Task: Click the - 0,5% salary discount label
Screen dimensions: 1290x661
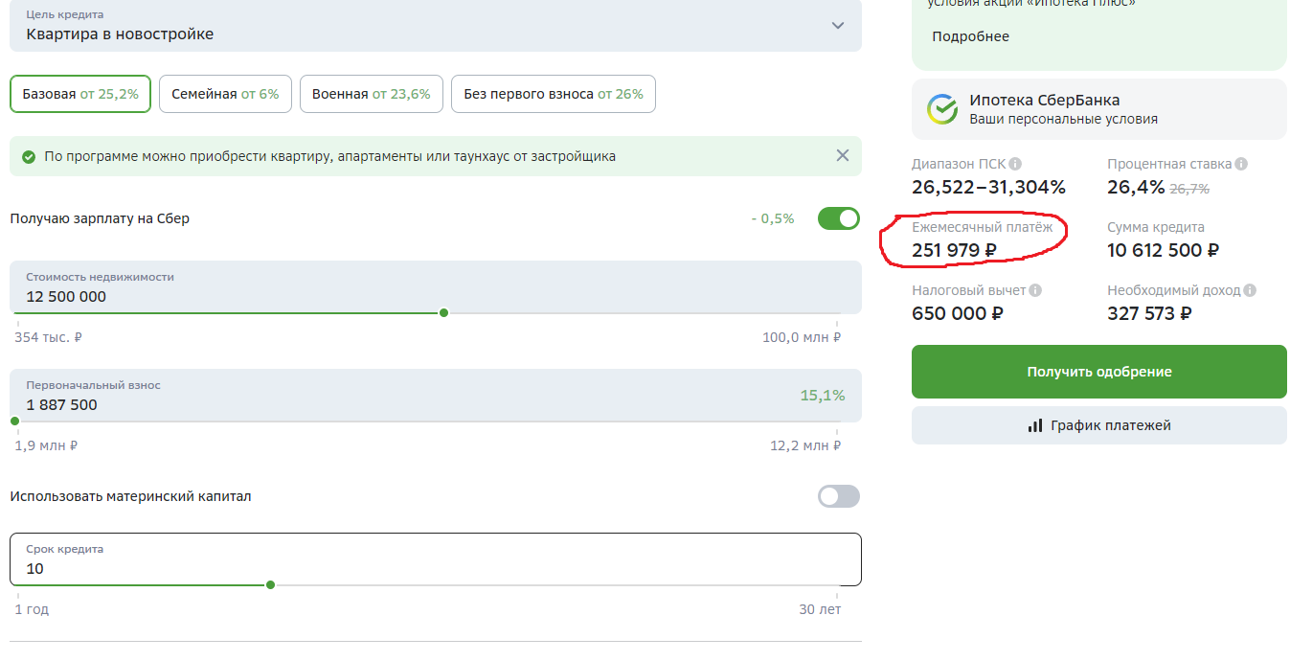Action: click(x=773, y=218)
